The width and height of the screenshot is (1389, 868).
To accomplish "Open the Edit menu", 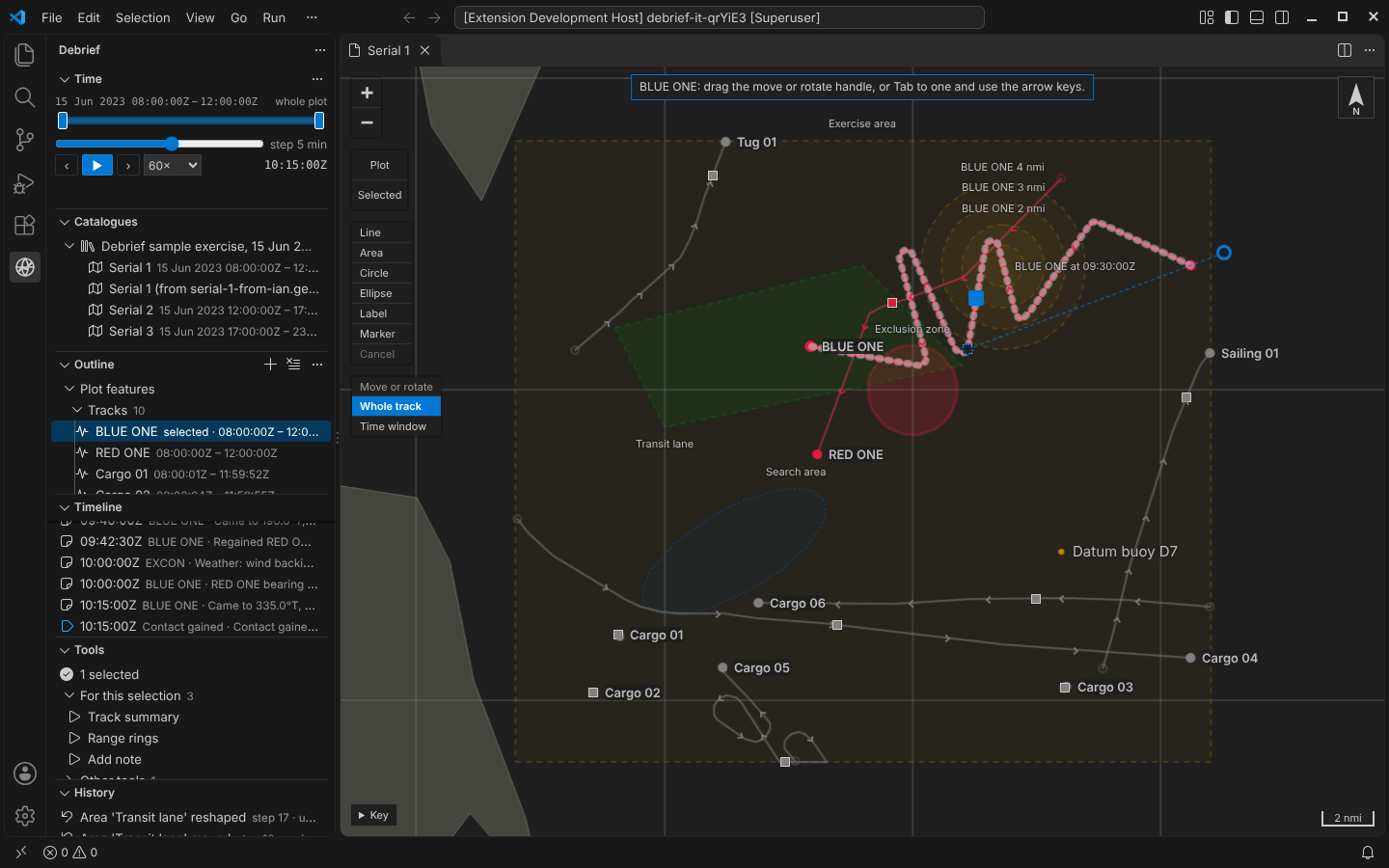I will pyautogui.click(x=89, y=17).
